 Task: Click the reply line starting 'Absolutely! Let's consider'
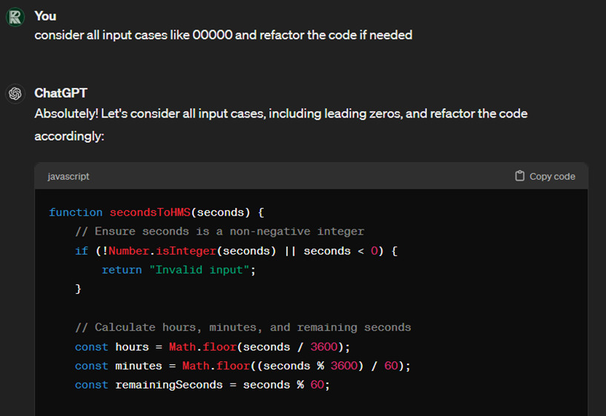coord(281,114)
